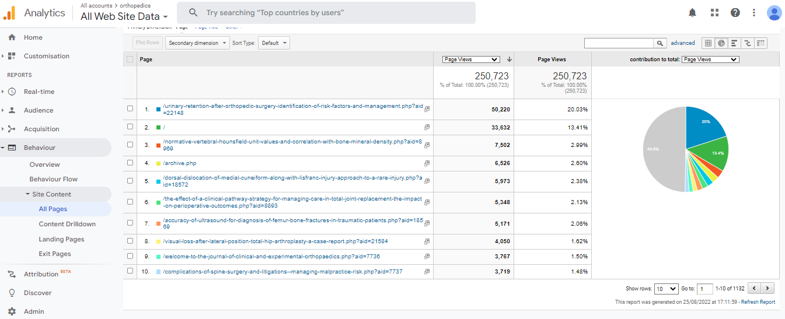The height and width of the screenshot is (319, 785).
Task: Click the table search magnifier button
Action: (x=660, y=43)
